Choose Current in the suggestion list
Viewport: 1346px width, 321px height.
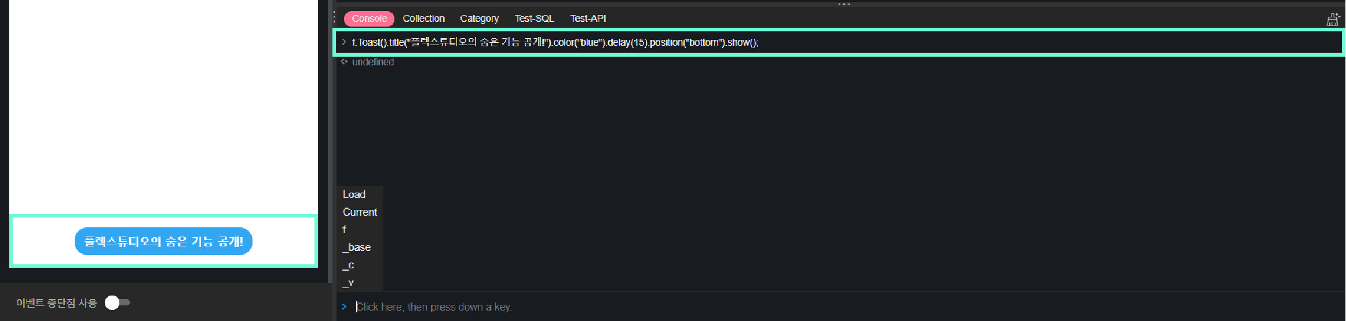coord(360,212)
